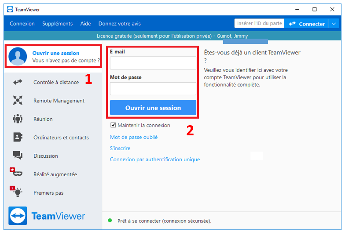Click the S'inscrire link
Screen dimensions: 345x232
click(120, 149)
